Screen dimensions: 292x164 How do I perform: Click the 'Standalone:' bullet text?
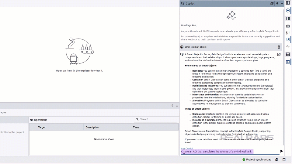(x=199, y=114)
